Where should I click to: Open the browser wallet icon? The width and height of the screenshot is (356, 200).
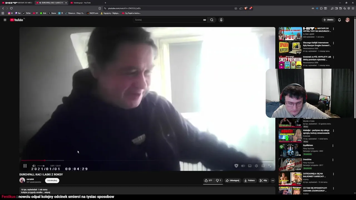click(340, 8)
